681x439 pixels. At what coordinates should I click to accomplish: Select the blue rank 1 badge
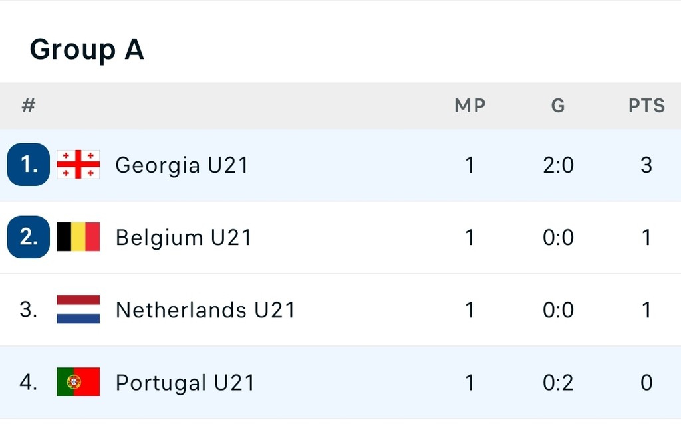click(28, 165)
